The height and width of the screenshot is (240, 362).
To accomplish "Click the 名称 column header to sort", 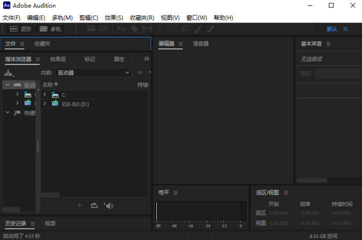I will (50, 85).
